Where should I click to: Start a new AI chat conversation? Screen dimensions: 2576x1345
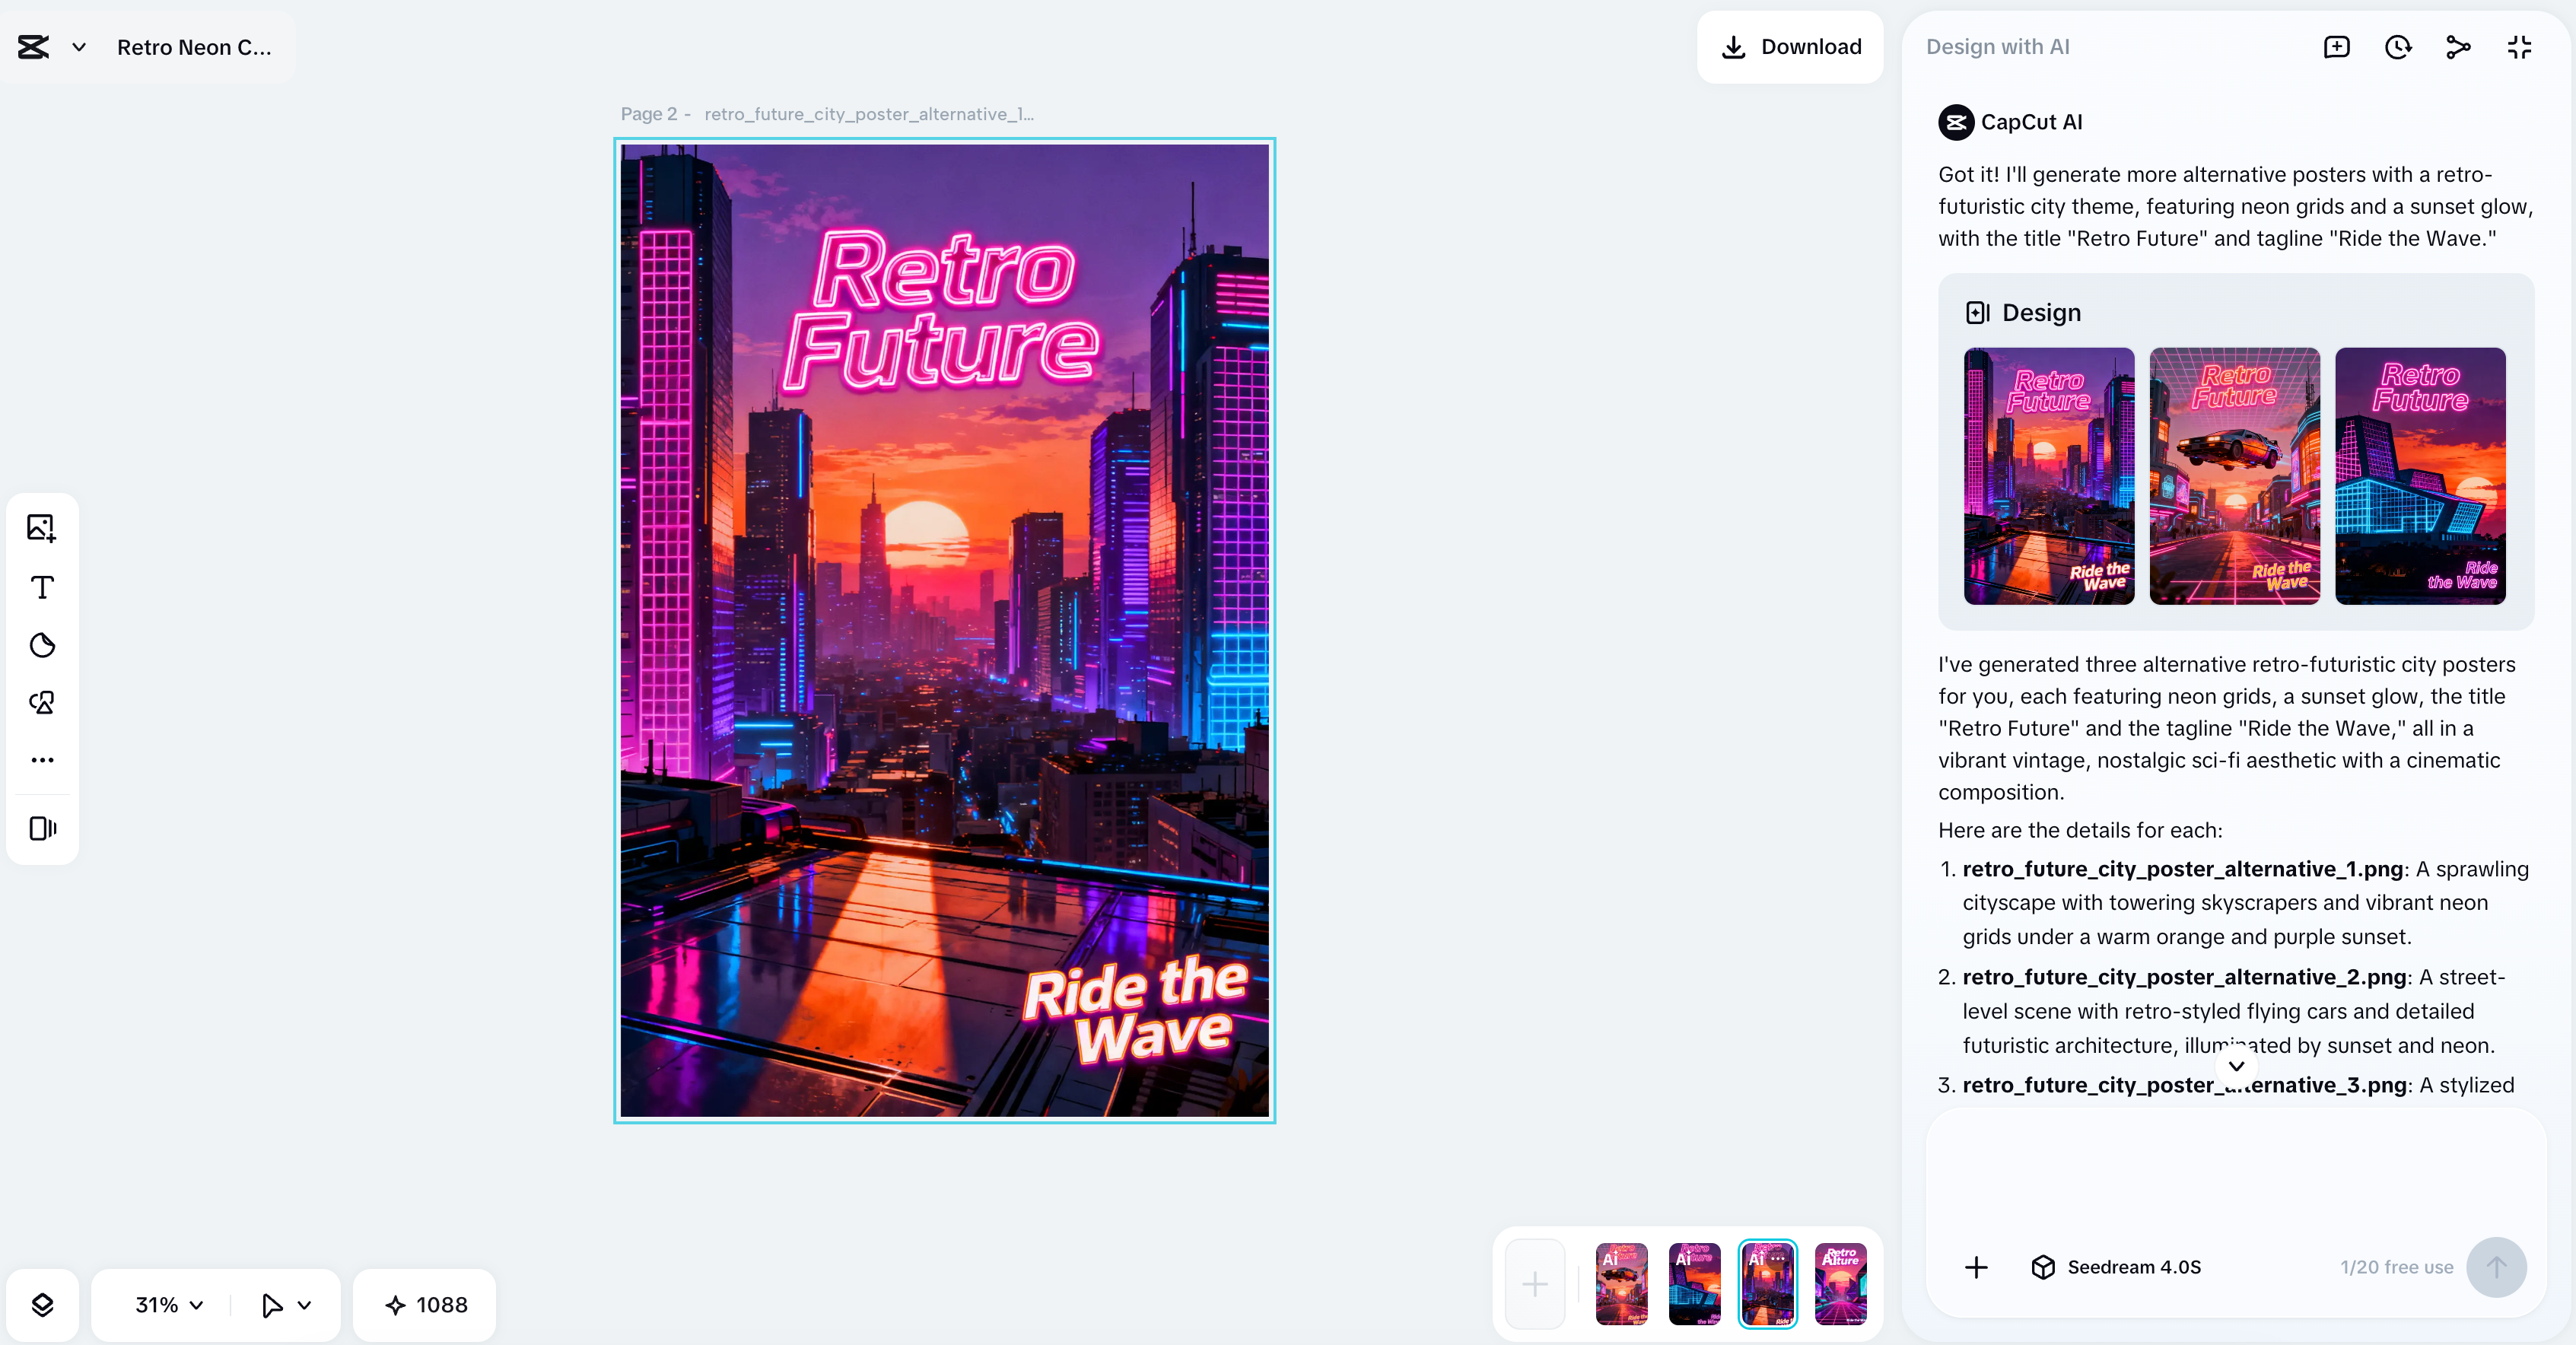[x=2336, y=47]
